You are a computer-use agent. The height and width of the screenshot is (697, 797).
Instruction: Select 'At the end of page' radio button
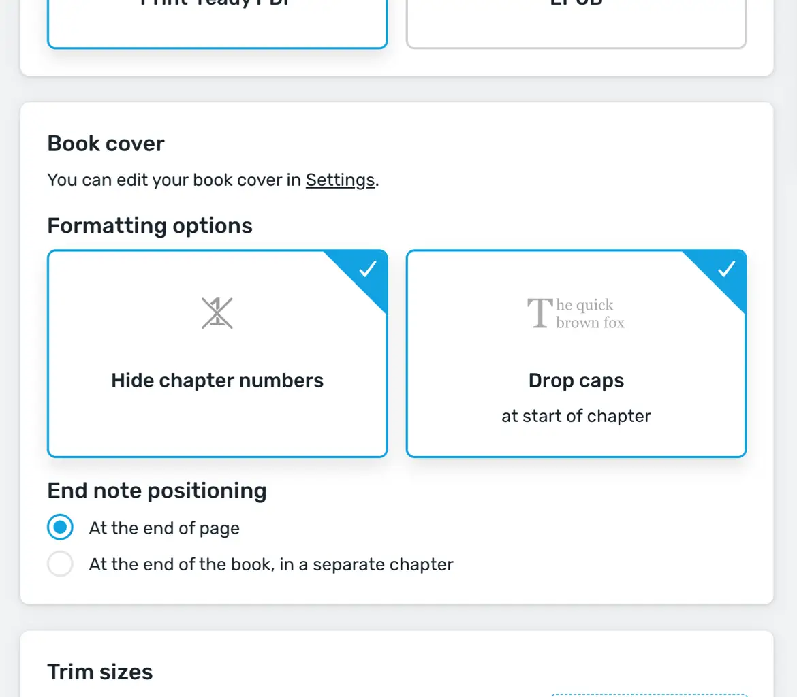(x=60, y=528)
